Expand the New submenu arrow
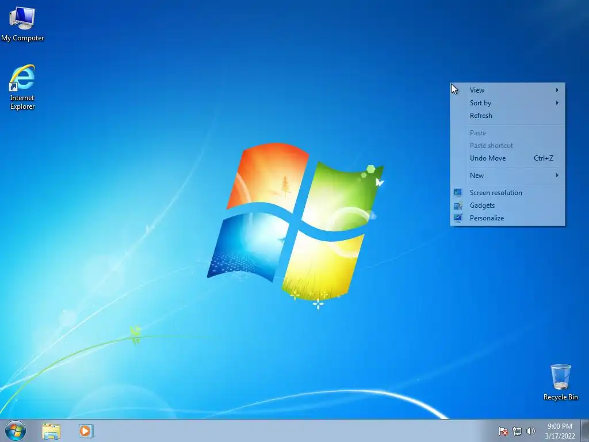 557,175
